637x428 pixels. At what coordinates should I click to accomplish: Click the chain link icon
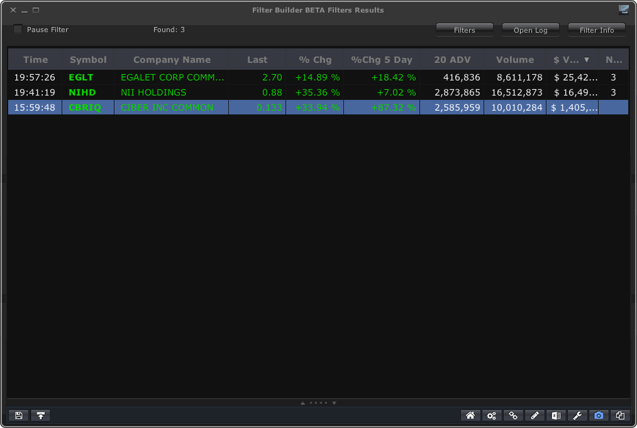click(513, 415)
